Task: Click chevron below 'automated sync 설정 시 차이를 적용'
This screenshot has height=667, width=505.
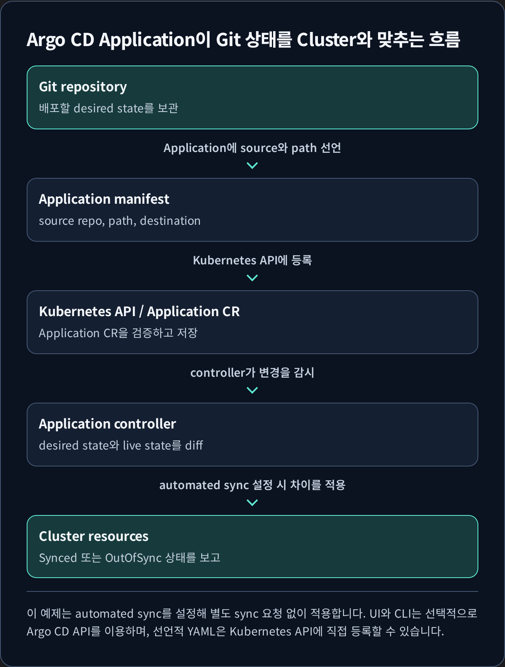Action: coord(252,502)
